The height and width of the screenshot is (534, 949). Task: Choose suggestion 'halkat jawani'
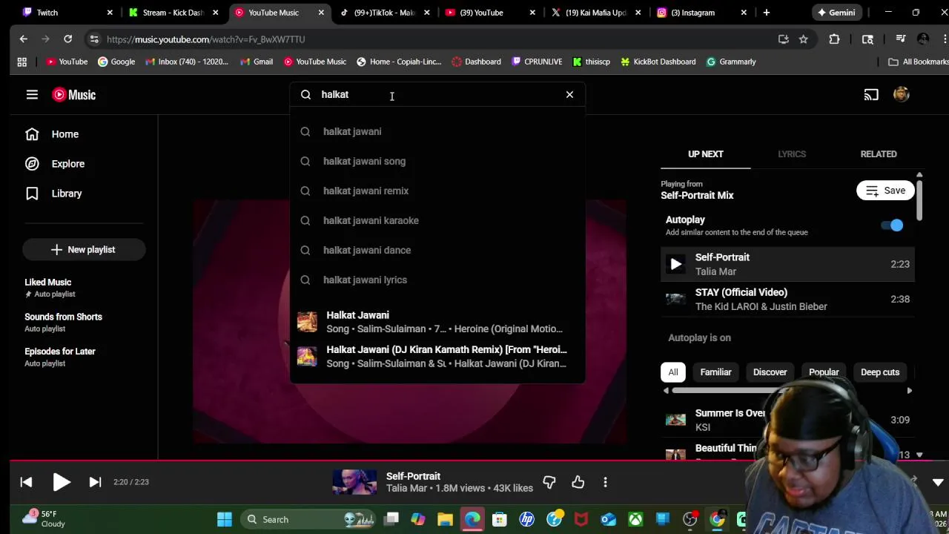437,131
